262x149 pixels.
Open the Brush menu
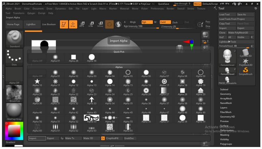(18, 9)
